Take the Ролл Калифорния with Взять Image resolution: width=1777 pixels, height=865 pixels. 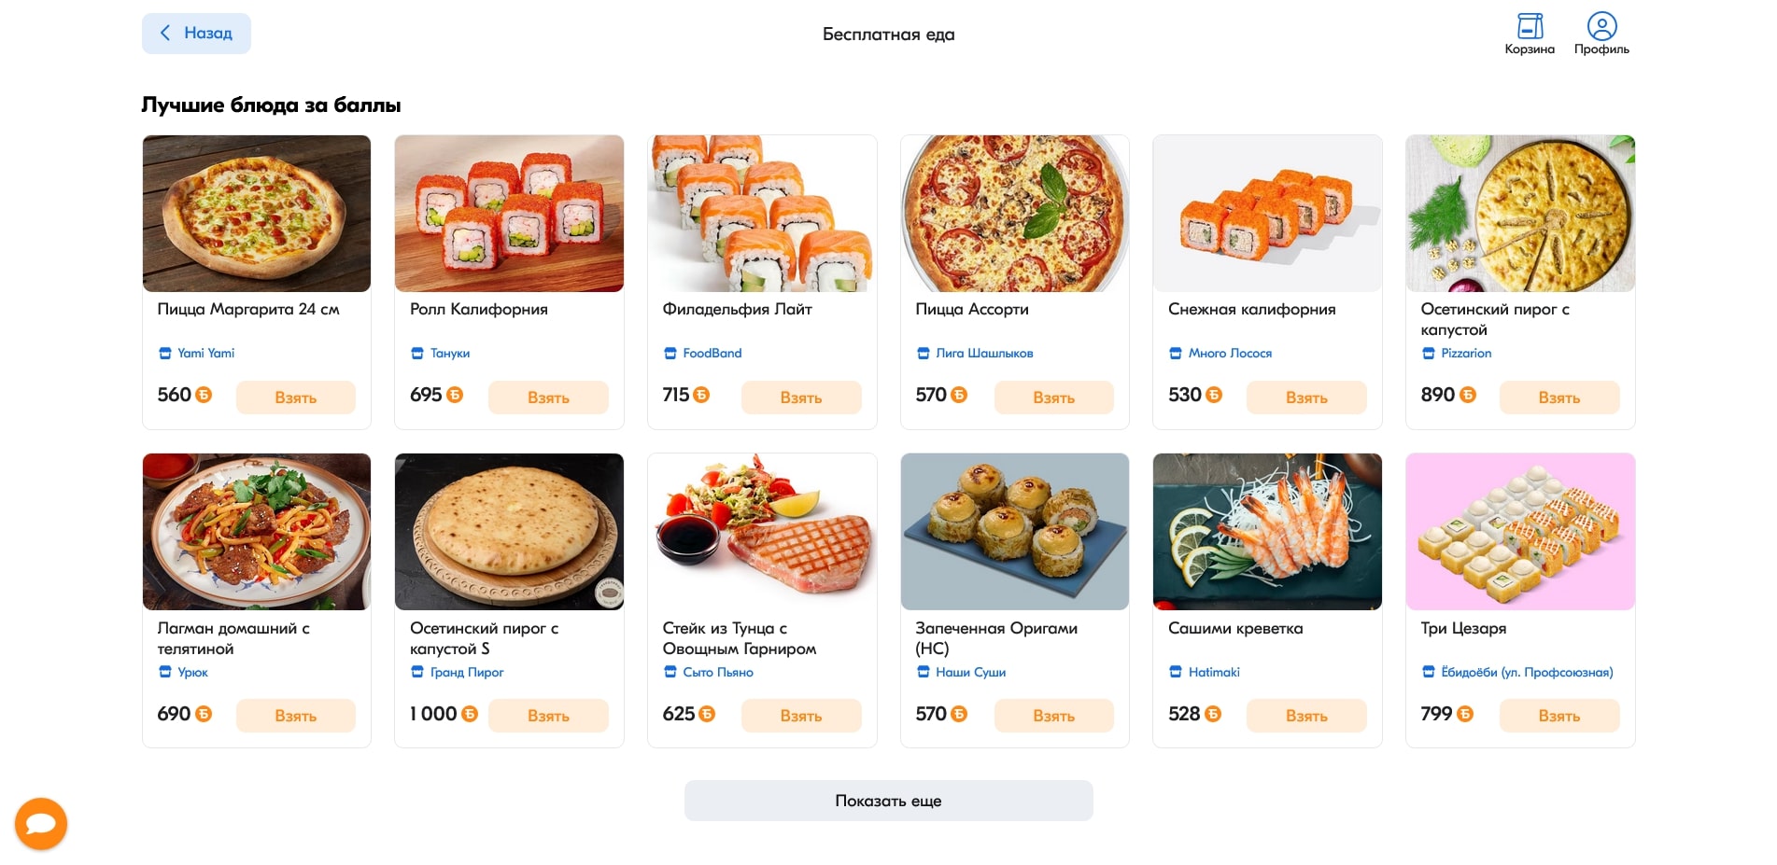pos(548,398)
